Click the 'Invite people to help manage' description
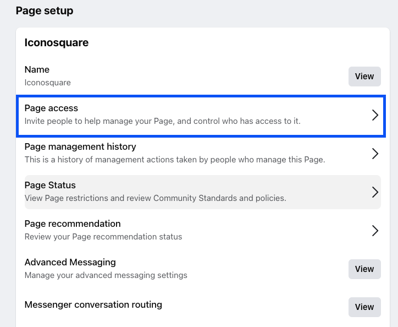This screenshot has width=398, height=327. click(163, 121)
